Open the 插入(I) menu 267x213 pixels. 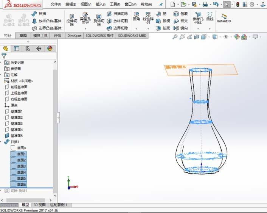click(101, 4)
